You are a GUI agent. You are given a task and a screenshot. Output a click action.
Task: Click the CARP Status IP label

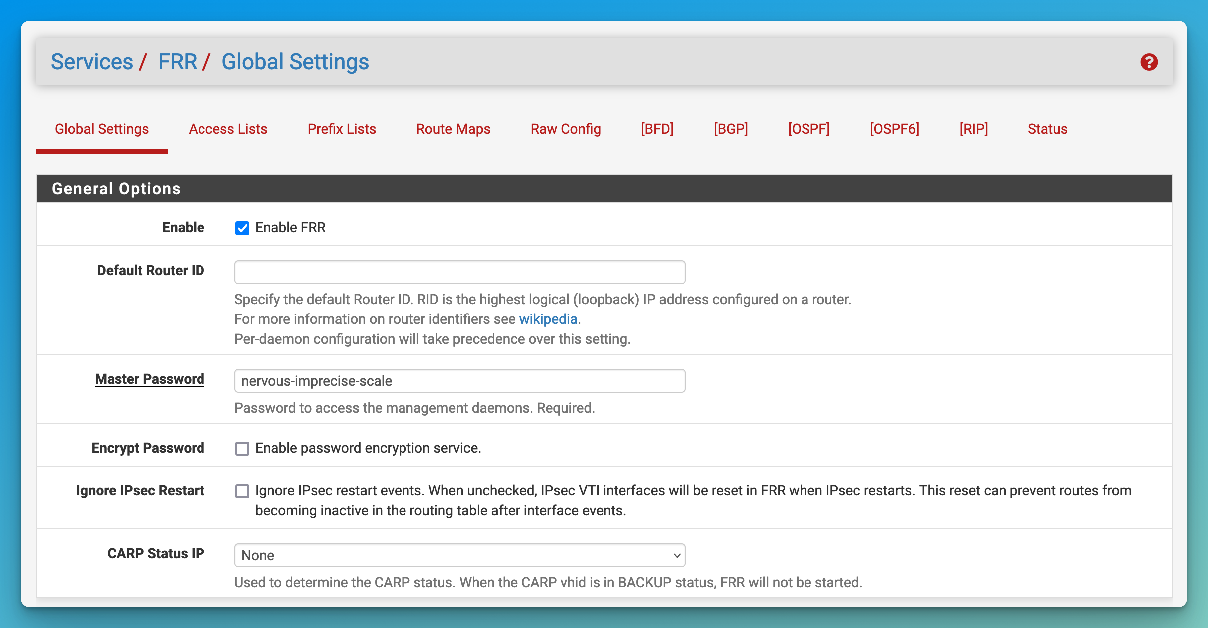pos(156,553)
